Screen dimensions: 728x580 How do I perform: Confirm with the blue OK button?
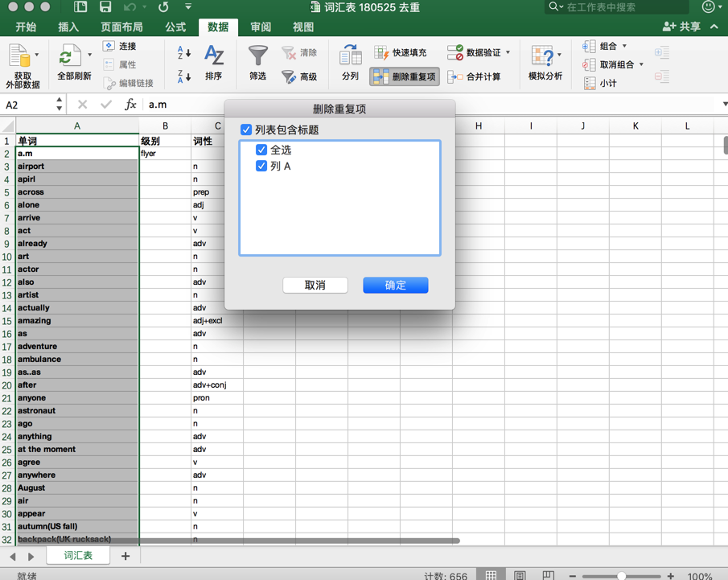coord(395,285)
